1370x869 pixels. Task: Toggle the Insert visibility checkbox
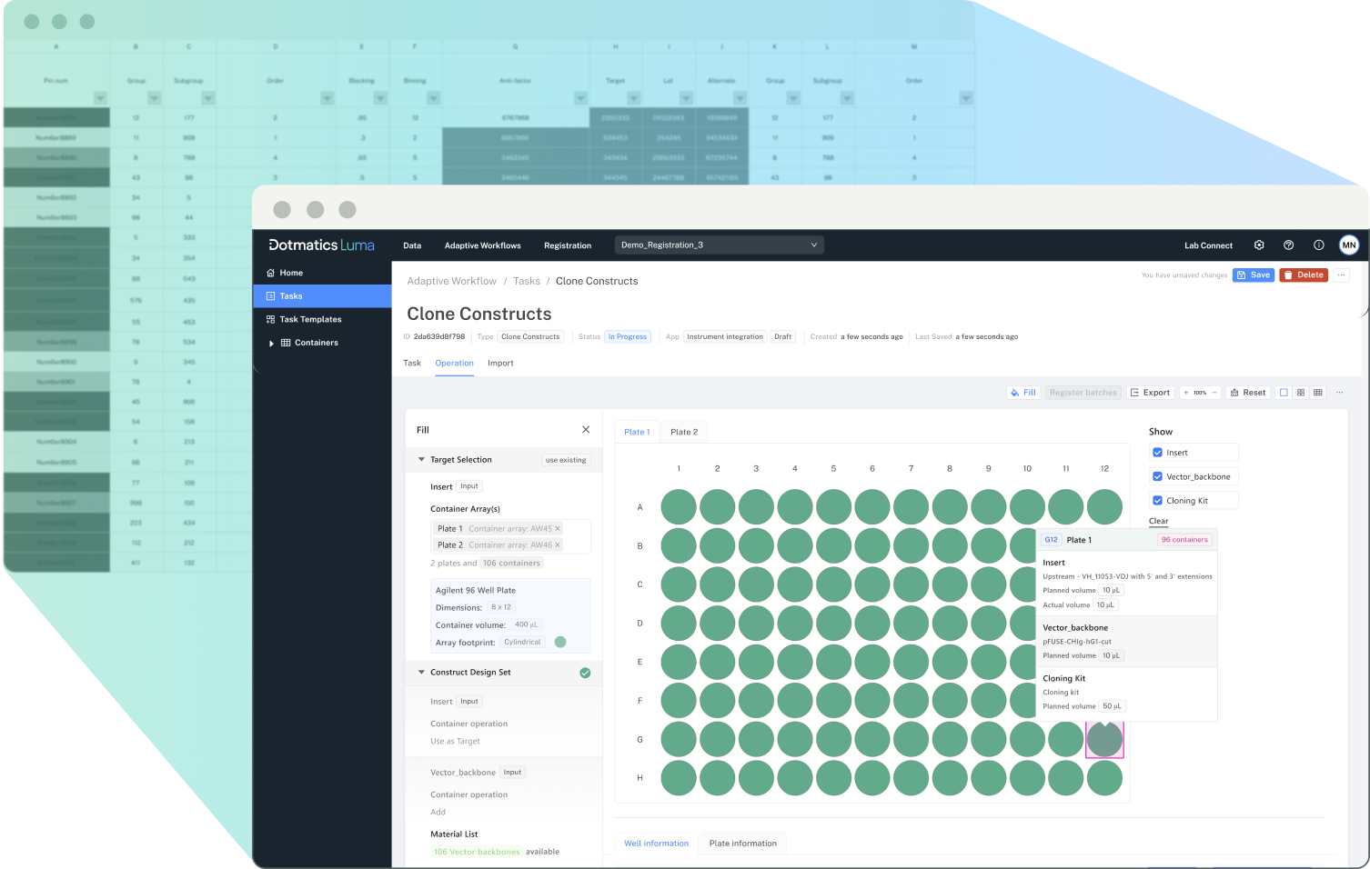pyautogui.click(x=1157, y=452)
